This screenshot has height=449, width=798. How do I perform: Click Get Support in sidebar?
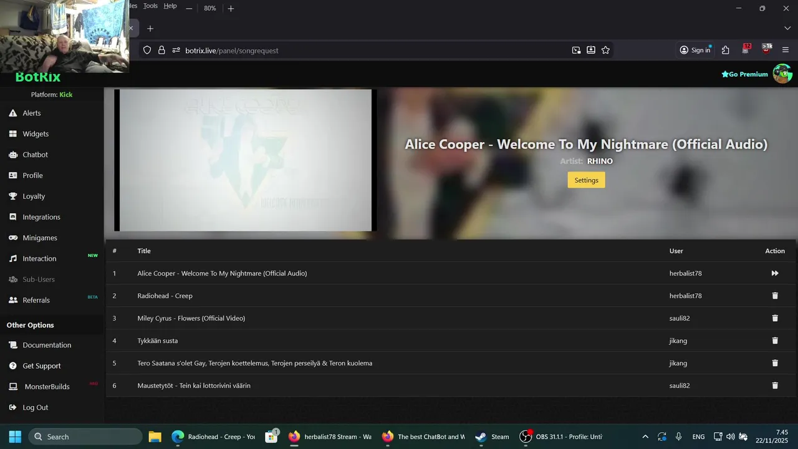42,365
